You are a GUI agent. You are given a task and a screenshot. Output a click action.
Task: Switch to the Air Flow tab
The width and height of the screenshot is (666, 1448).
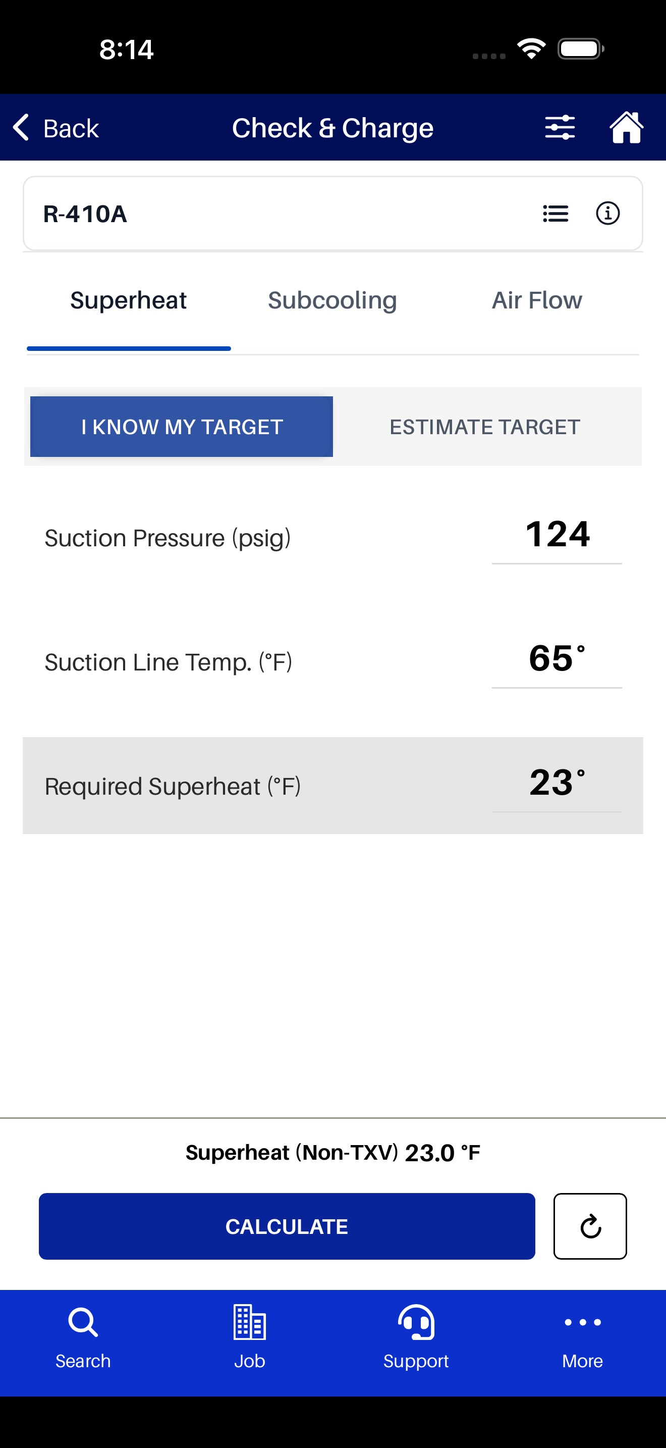click(537, 300)
